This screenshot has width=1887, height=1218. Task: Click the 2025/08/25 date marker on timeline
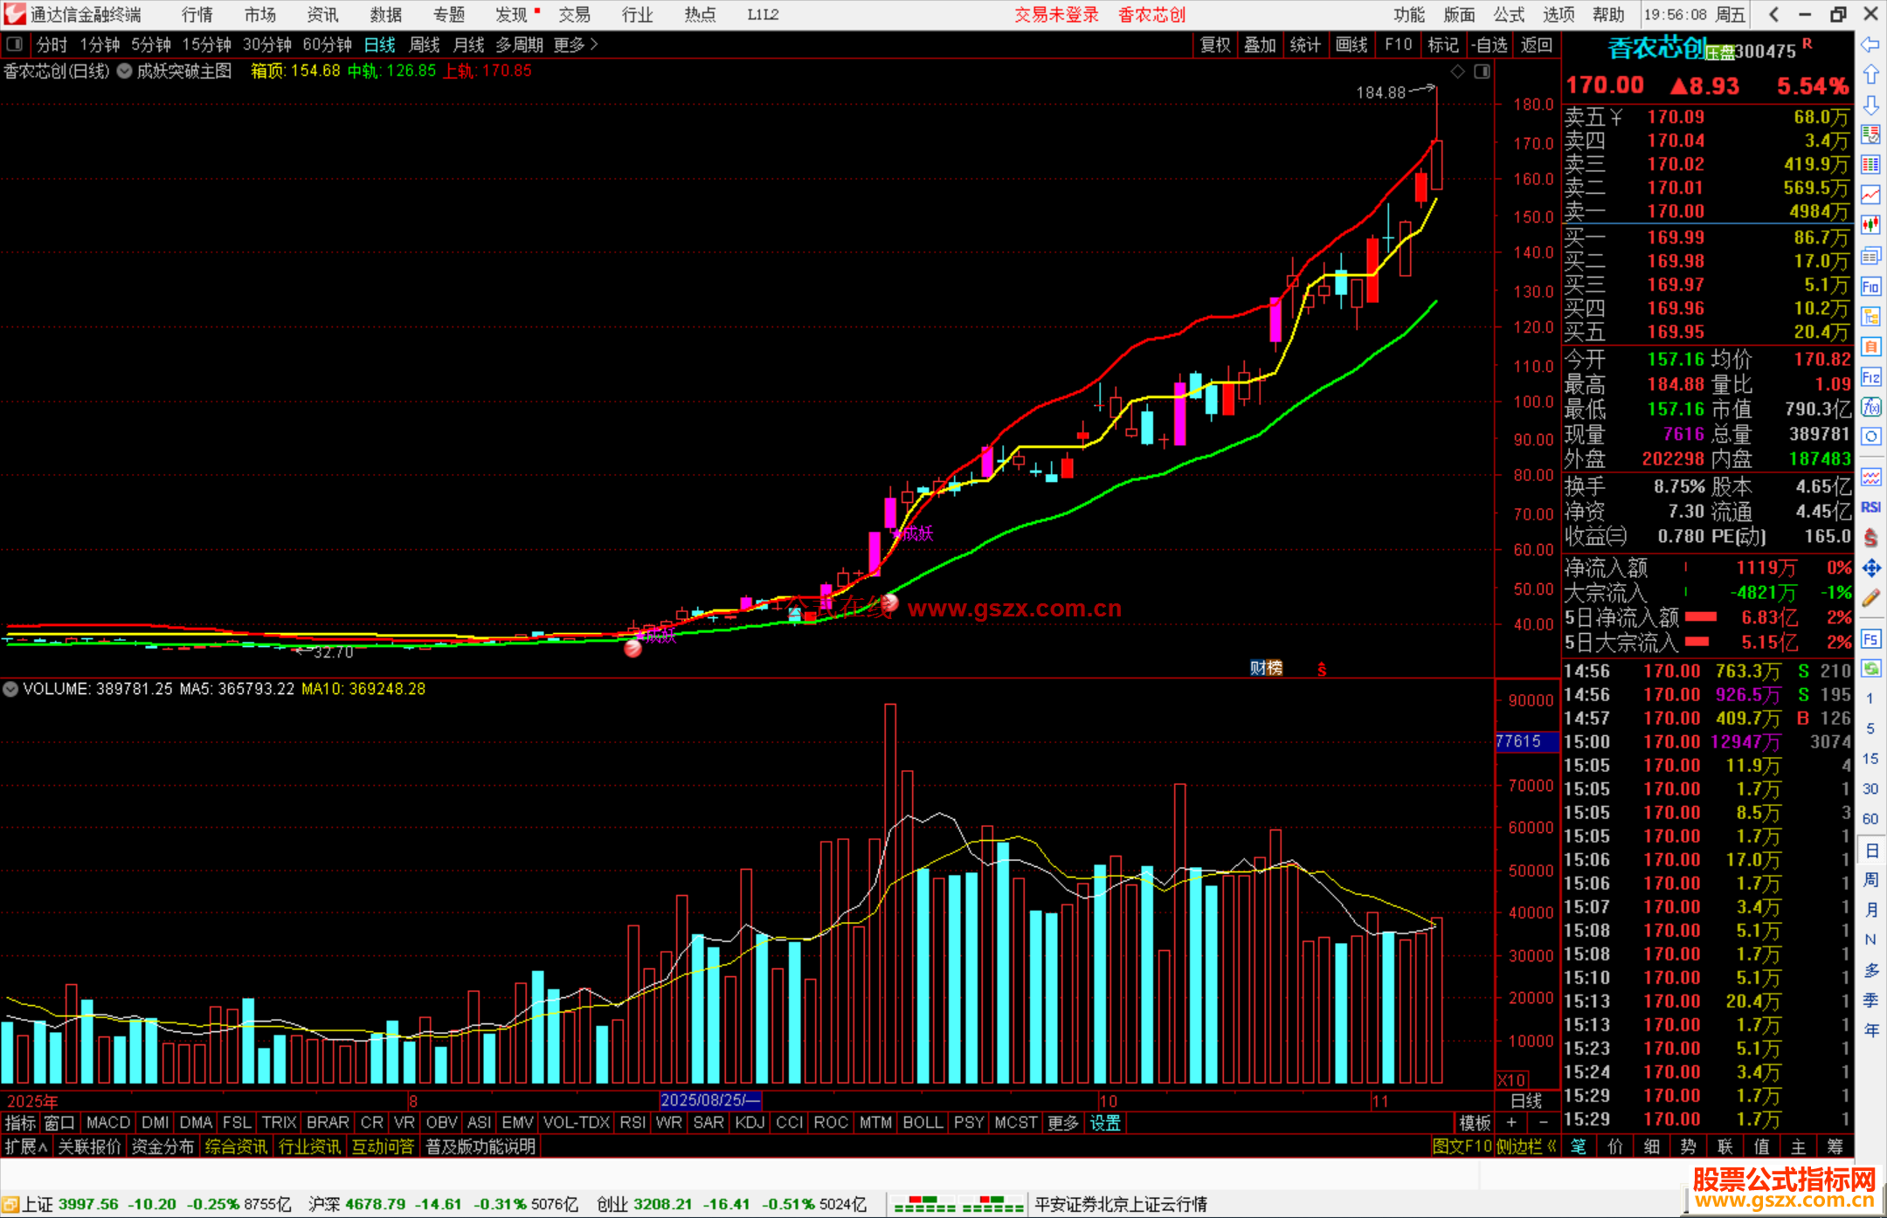[x=709, y=1100]
